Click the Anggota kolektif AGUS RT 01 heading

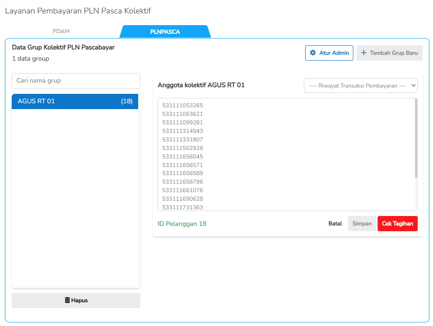pyautogui.click(x=201, y=85)
